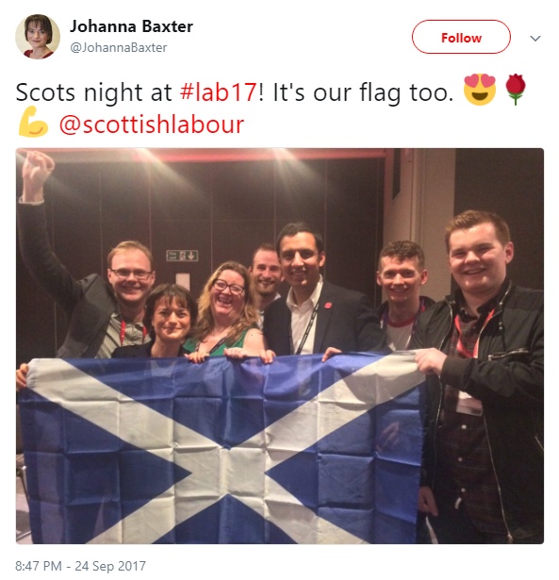Click the heart-eyes emoji in tweet
The height and width of the screenshot is (580, 559).
[480, 90]
